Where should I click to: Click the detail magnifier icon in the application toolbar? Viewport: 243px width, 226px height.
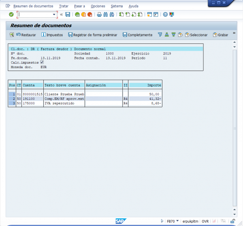coord(12,34)
